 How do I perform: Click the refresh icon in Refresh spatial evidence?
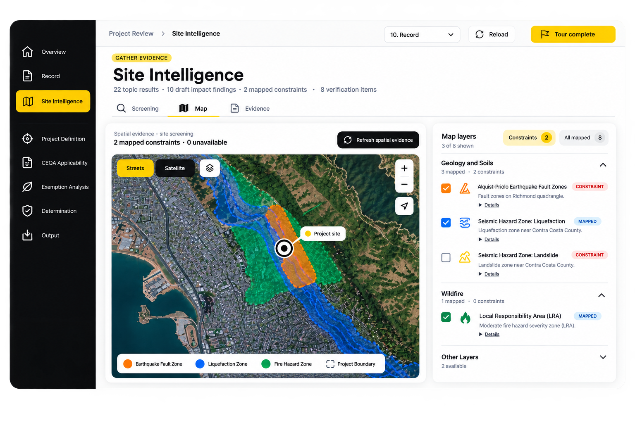(x=348, y=140)
